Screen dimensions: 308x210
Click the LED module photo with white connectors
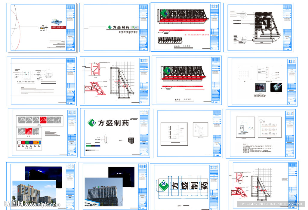(276, 87)
